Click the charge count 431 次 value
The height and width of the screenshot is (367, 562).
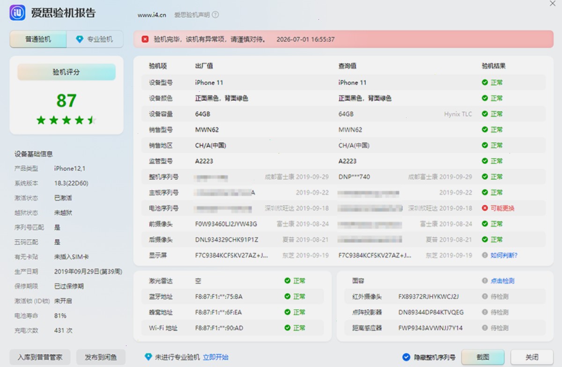tap(63, 330)
